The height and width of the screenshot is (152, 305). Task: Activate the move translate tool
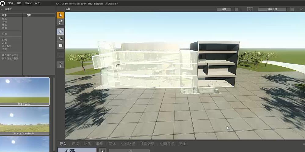[x=60, y=32]
